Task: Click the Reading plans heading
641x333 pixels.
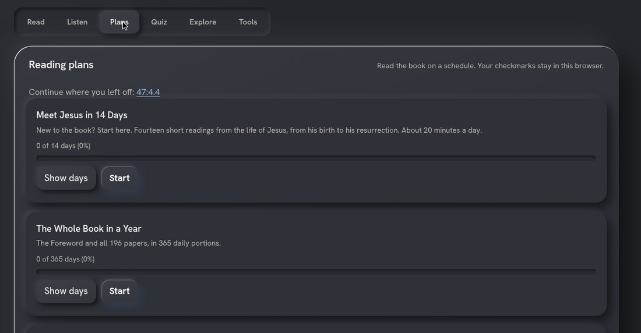Action: 61,65
